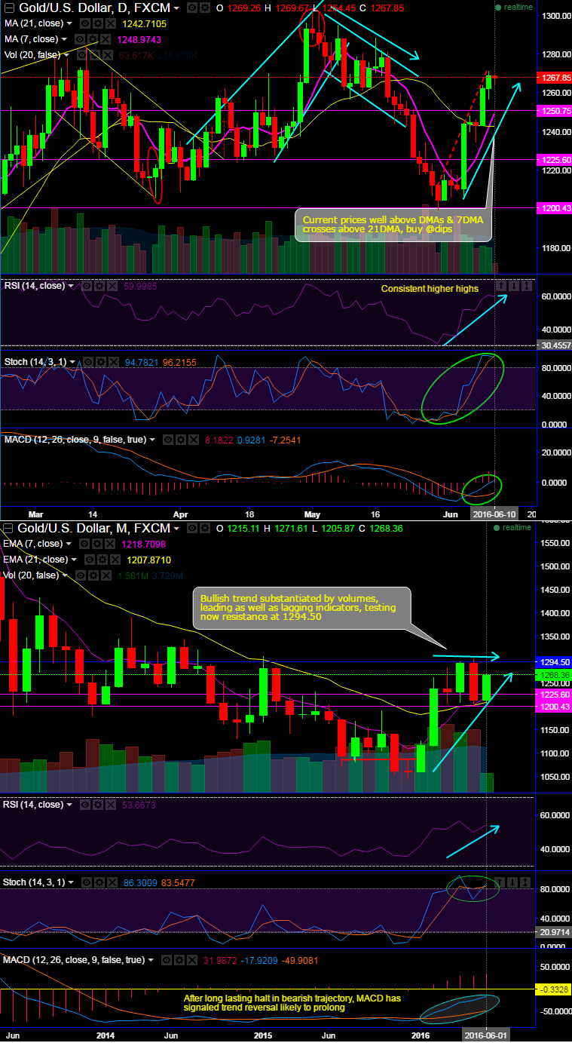Open settings for MA (21, close) indicator
Image resolution: width=572 pixels, height=1043 pixels.
pos(98,23)
